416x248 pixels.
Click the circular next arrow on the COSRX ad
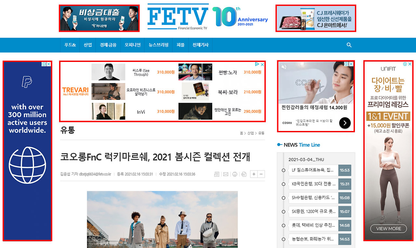point(345,123)
